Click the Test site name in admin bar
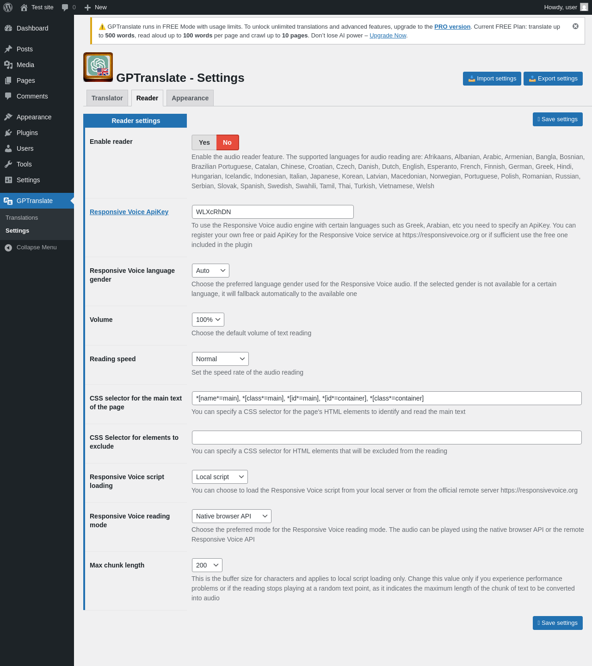This screenshot has height=666, width=592. (x=43, y=7)
